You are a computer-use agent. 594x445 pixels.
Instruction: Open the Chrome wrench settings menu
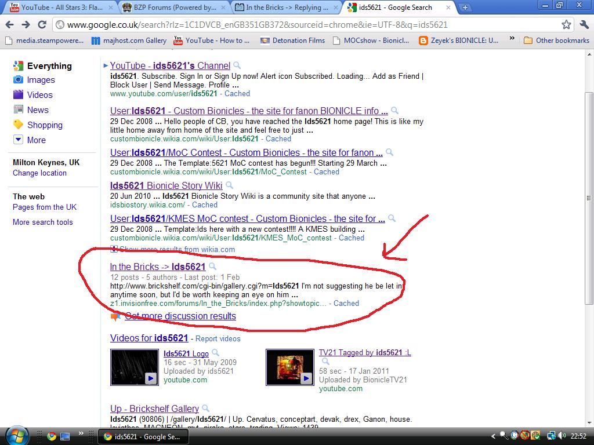click(584, 25)
